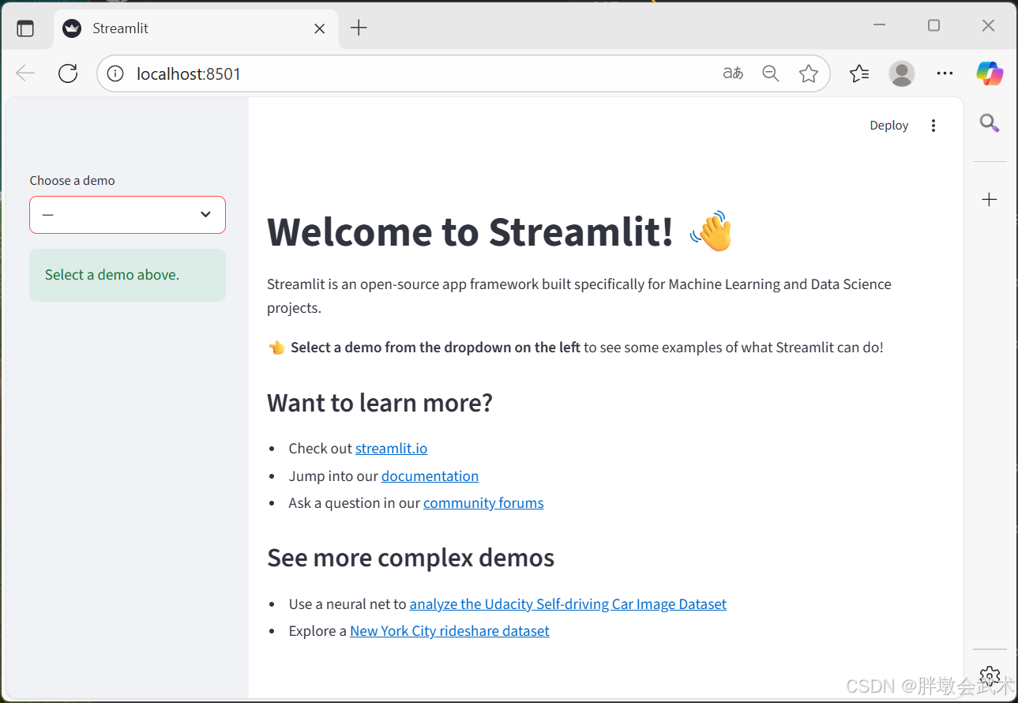Open the Choose a demo dropdown
The height and width of the screenshot is (703, 1018).
[127, 214]
